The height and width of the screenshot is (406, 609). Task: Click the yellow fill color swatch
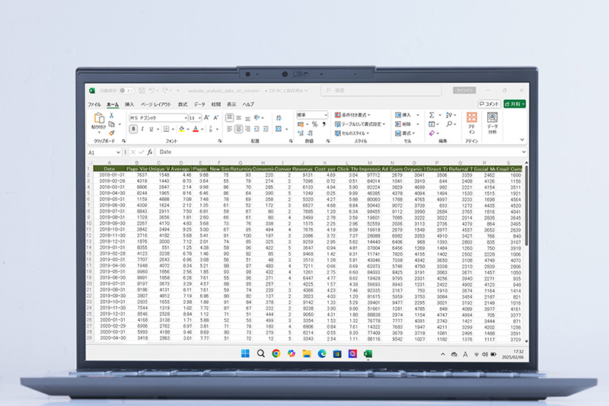[x=180, y=129]
